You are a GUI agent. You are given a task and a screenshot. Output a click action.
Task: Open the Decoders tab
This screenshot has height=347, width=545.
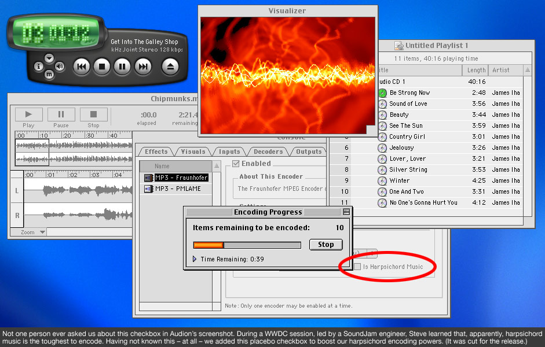(268, 152)
